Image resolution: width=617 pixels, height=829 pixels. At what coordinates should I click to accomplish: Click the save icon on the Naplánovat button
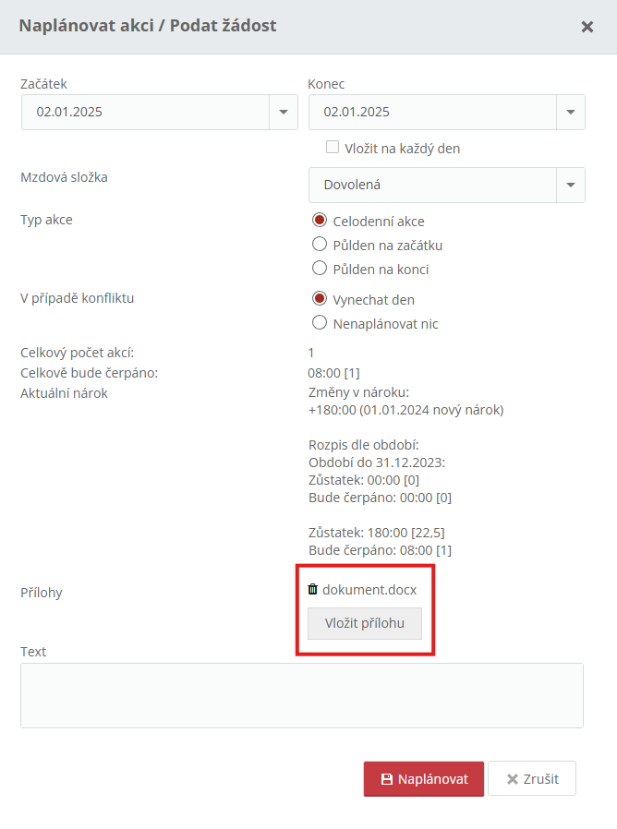[387, 779]
